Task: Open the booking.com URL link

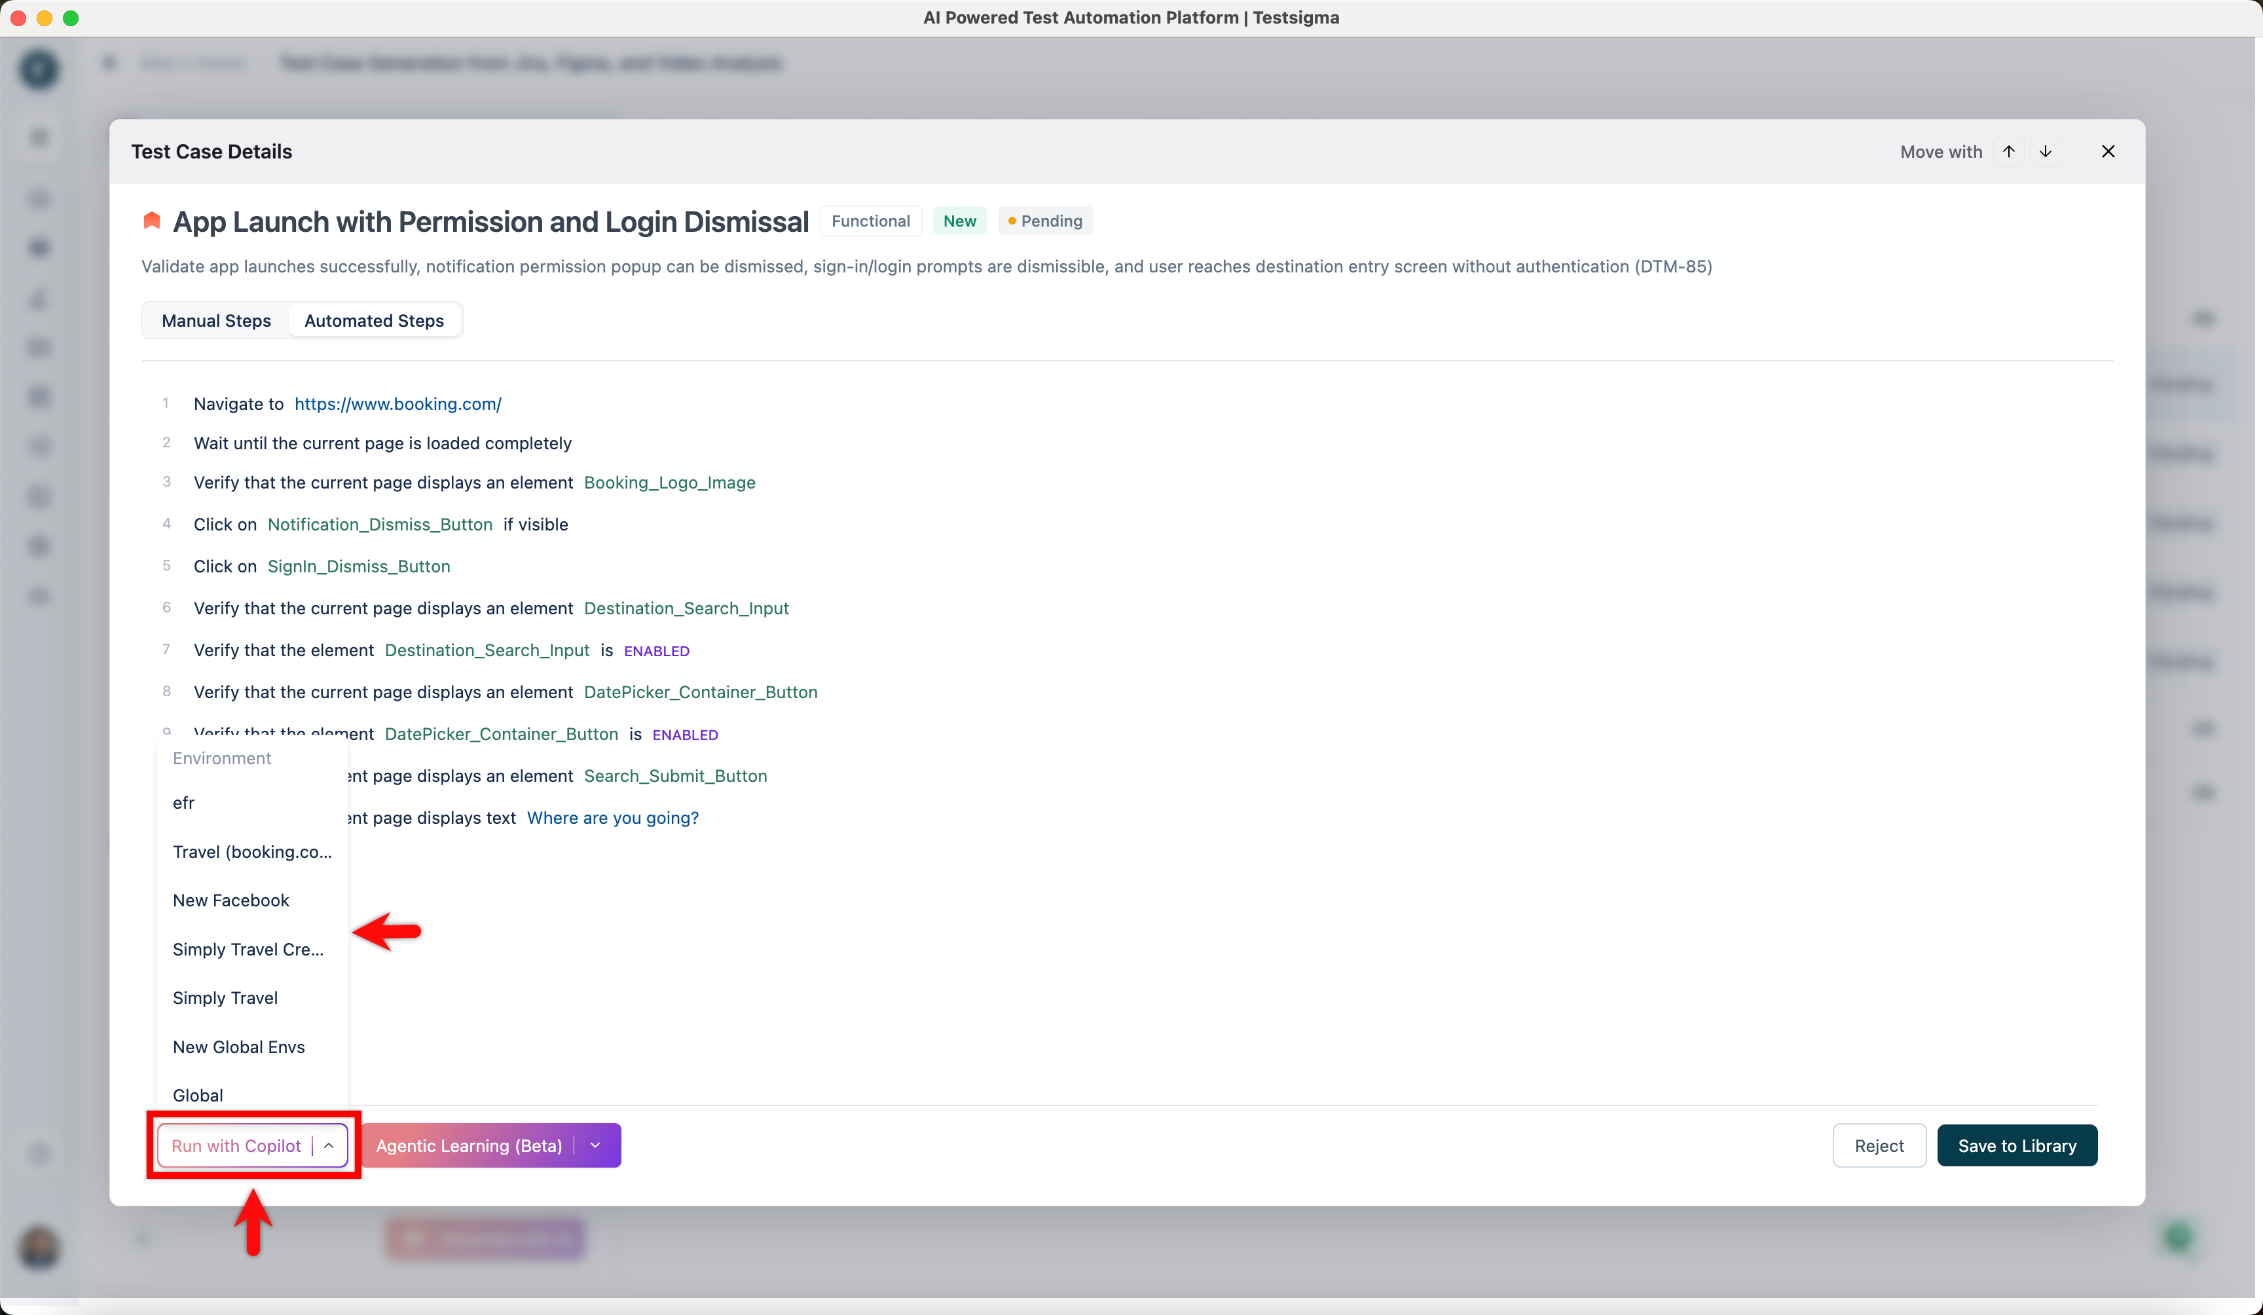Action: pos(398,403)
